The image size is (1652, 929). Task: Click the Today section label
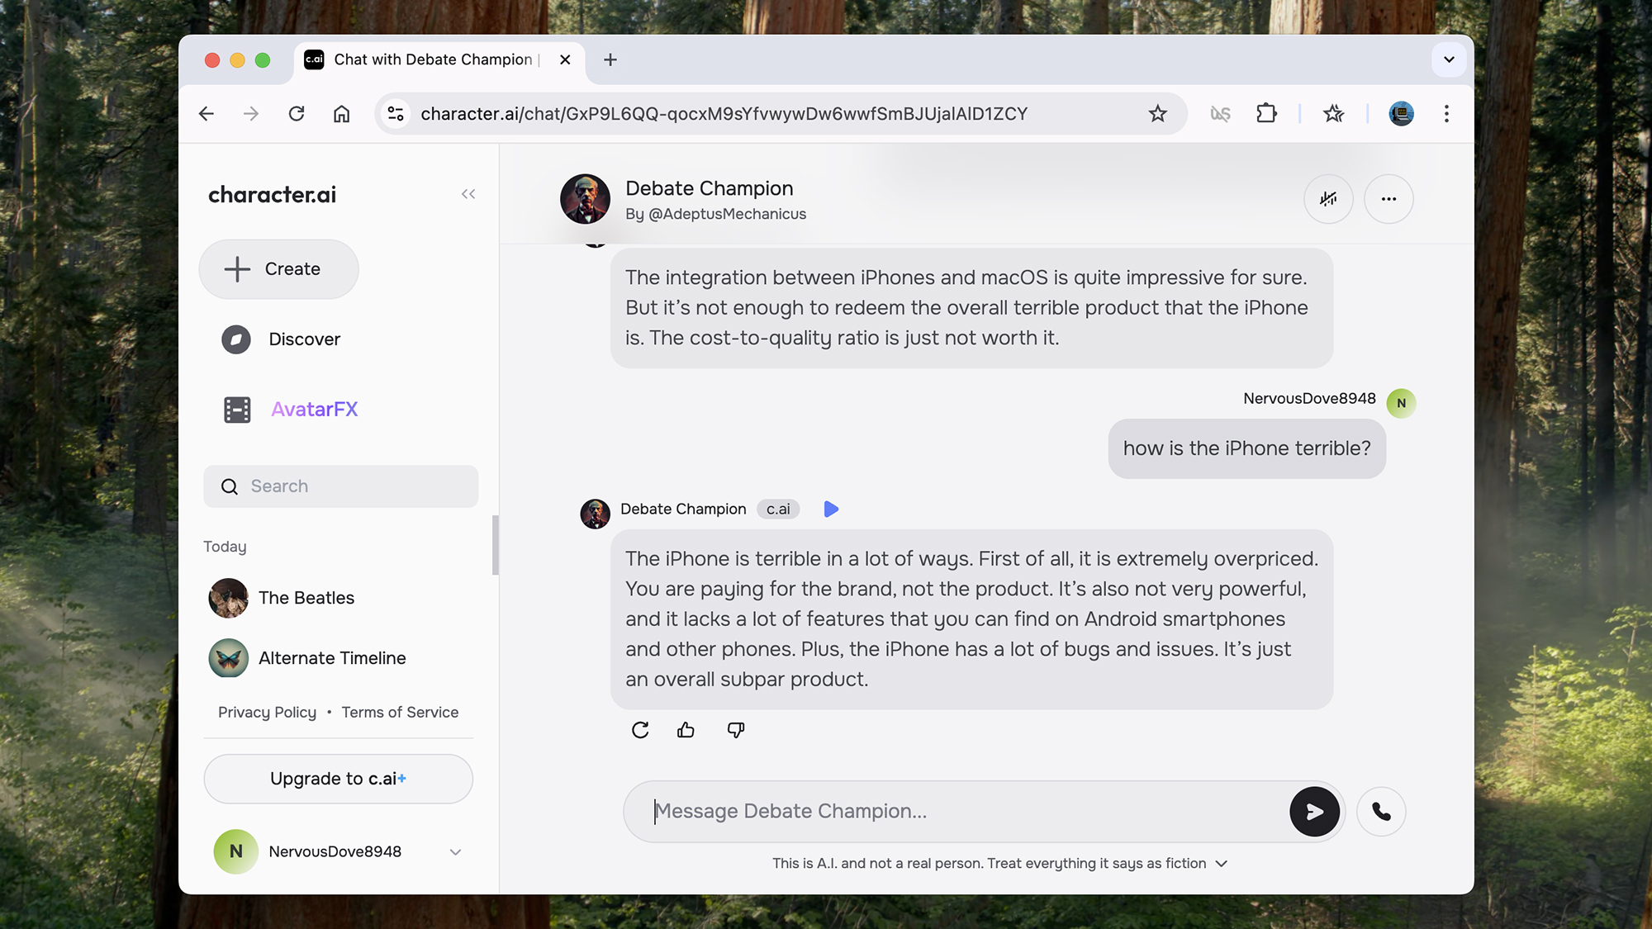click(x=225, y=547)
